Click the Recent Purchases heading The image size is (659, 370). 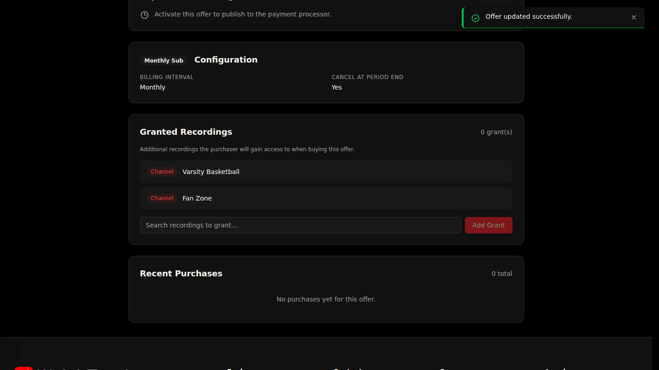[181, 274]
